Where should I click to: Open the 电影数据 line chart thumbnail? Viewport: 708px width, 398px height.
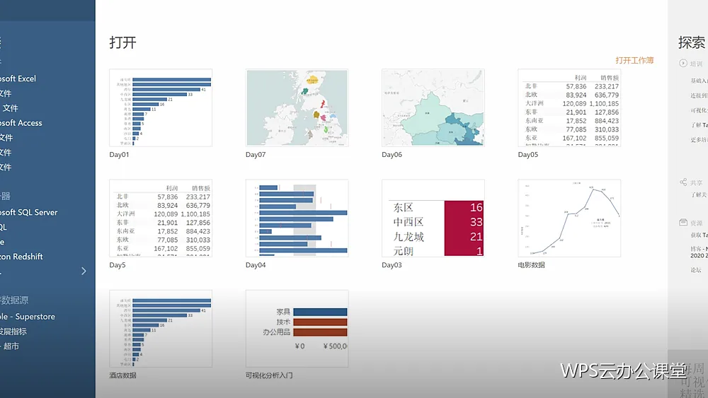[x=569, y=218]
